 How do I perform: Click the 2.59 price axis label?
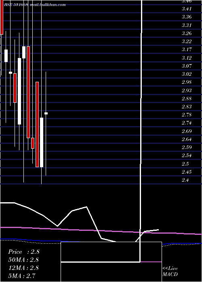point(187,147)
